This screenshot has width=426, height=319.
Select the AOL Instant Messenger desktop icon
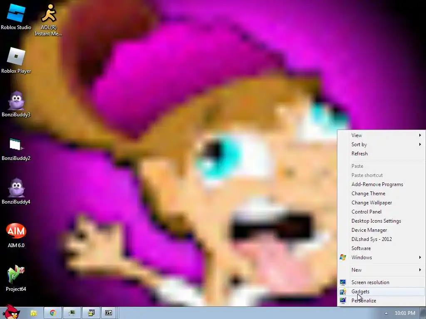coord(48,20)
